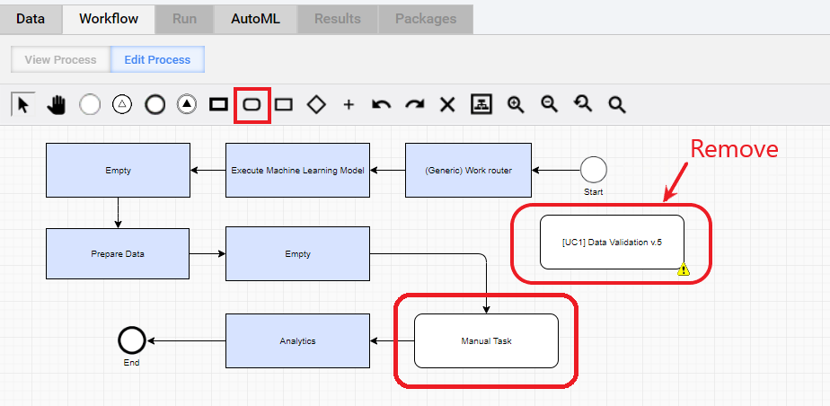Screen dimensions: 830x406
Task: Pick the thin-bordered rectangle shape tool
Action: (x=284, y=105)
